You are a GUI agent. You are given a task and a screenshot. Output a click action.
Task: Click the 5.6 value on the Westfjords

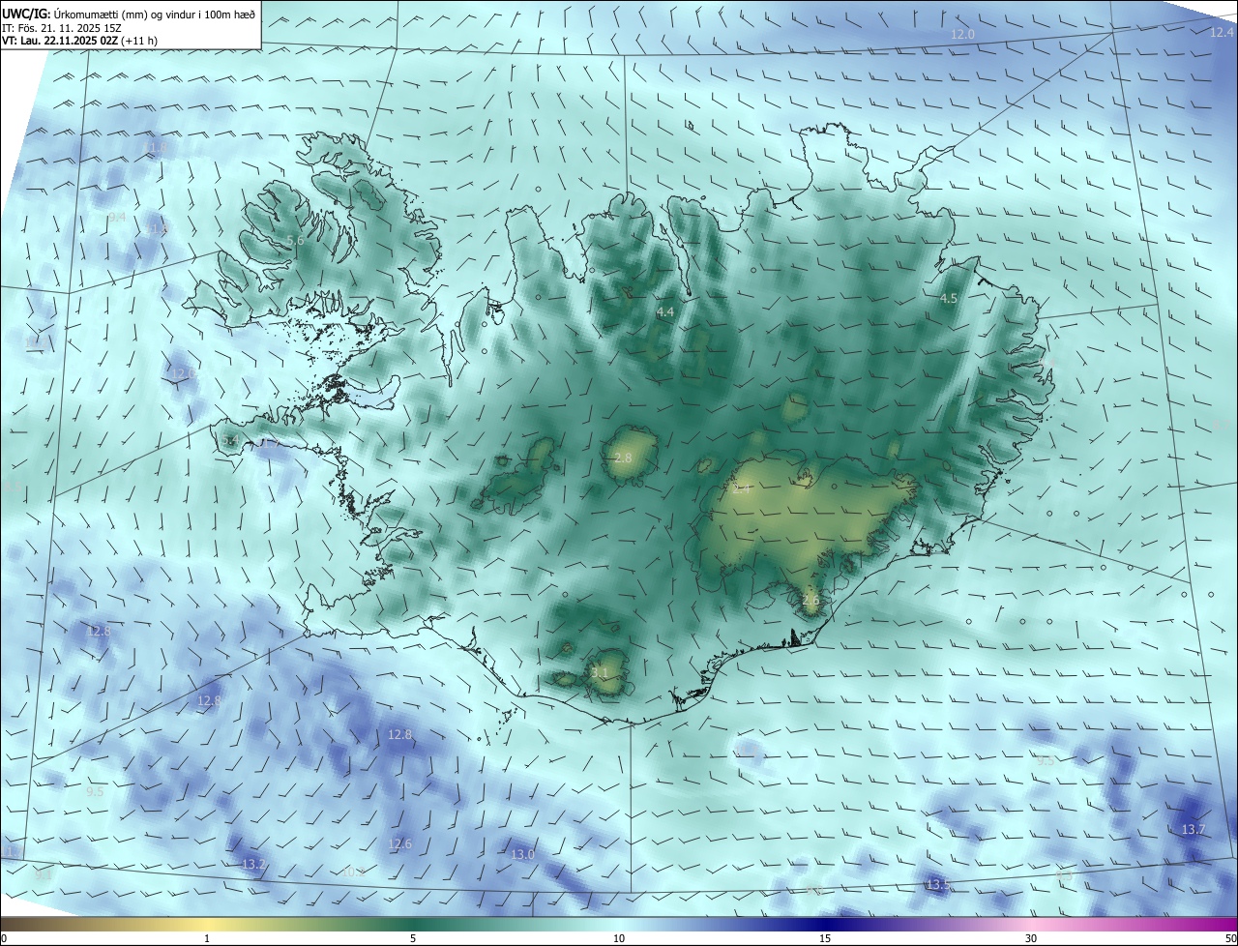296,240
